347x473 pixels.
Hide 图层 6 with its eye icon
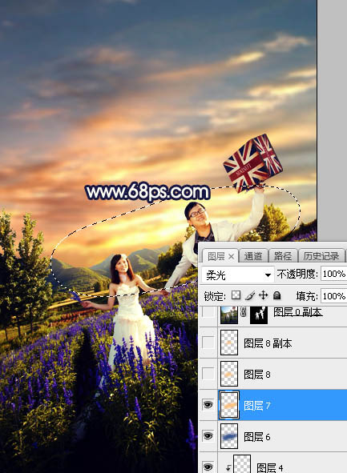click(x=208, y=436)
